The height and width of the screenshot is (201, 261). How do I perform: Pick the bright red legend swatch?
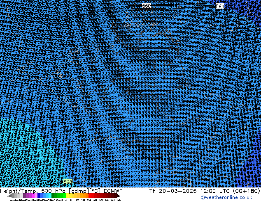(x=90, y=196)
